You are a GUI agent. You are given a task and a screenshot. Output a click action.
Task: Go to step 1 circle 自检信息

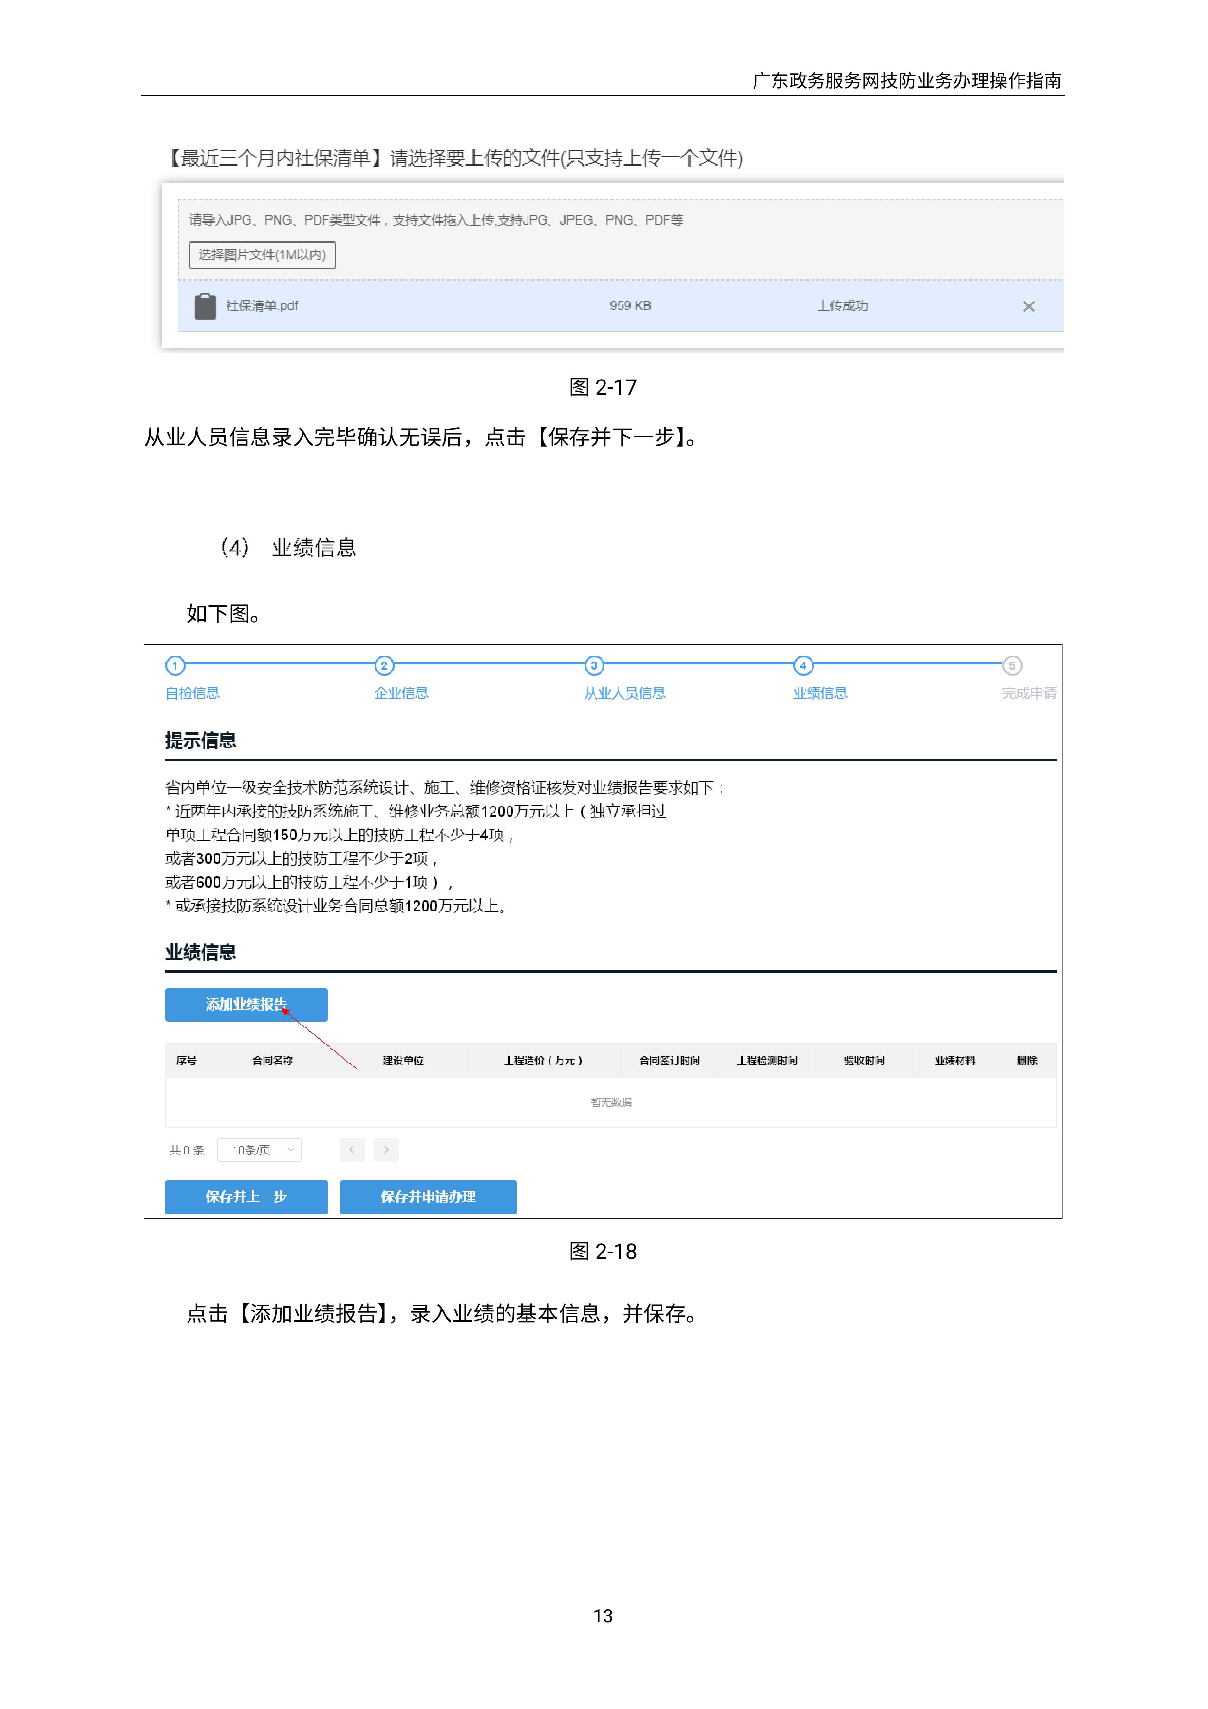pos(175,665)
